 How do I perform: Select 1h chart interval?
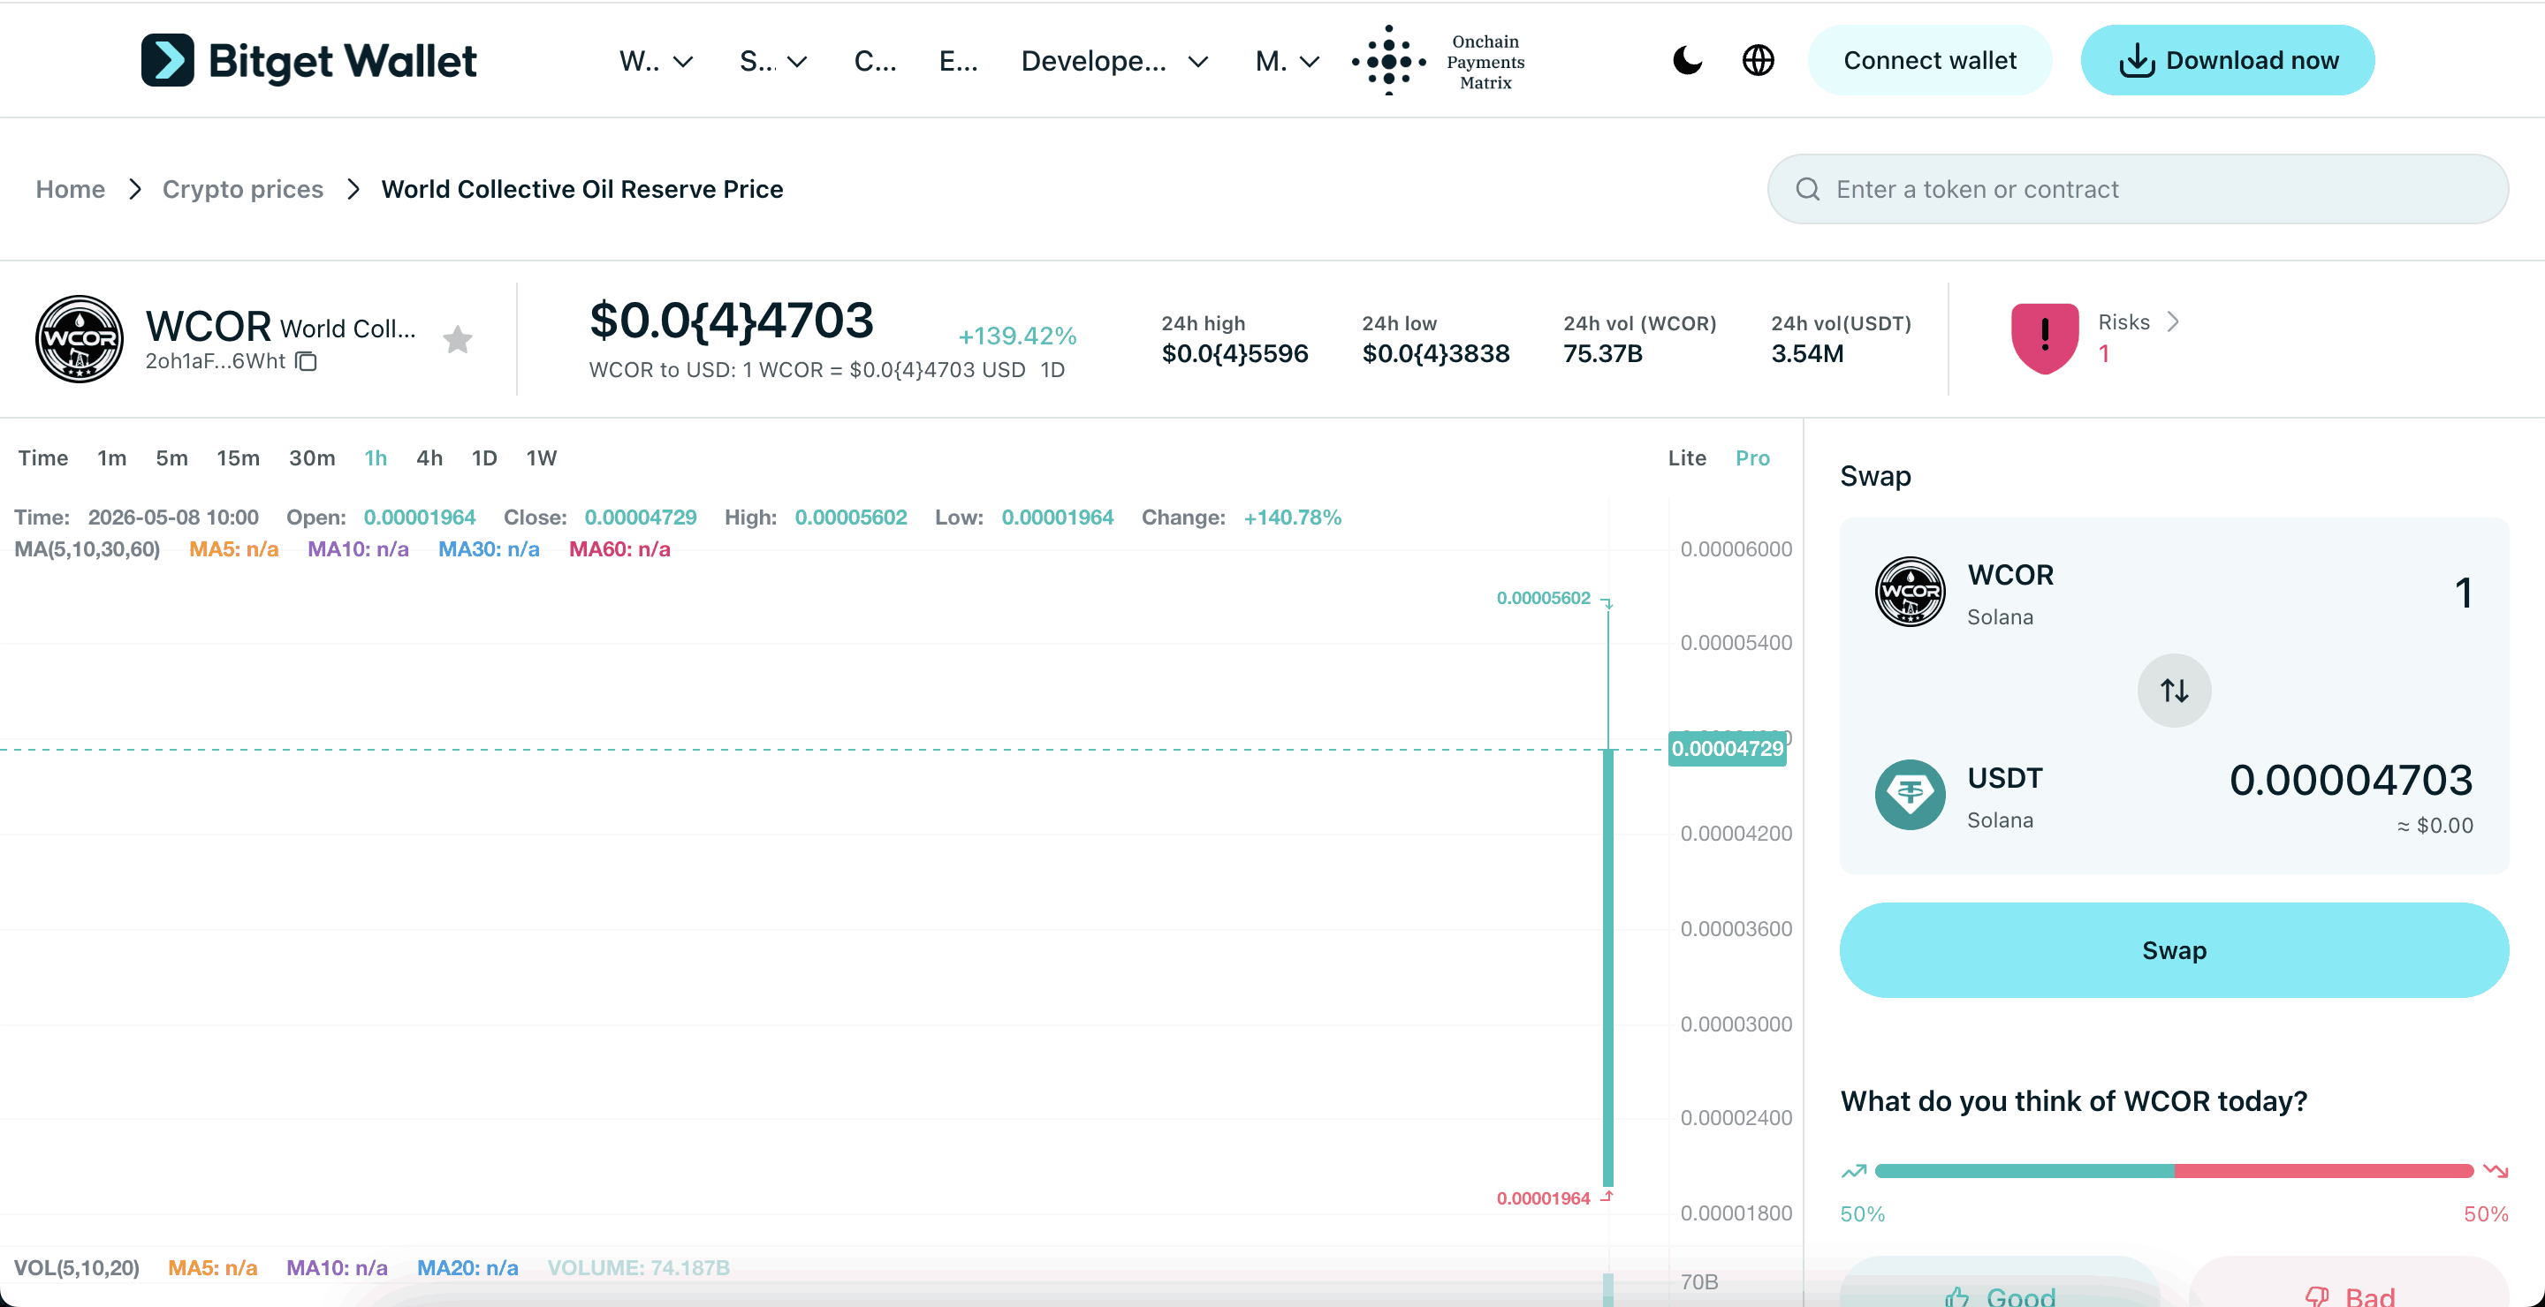(376, 458)
